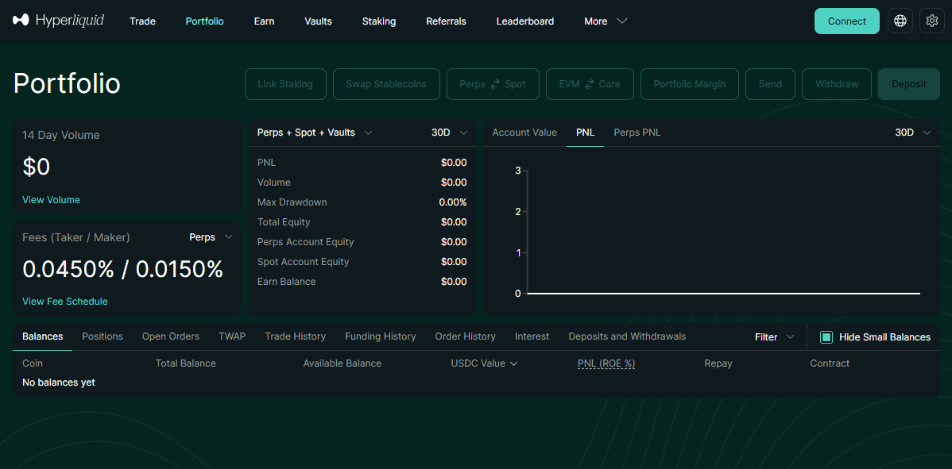
Task: Open the Earn page
Action: pyautogui.click(x=264, y=21)
